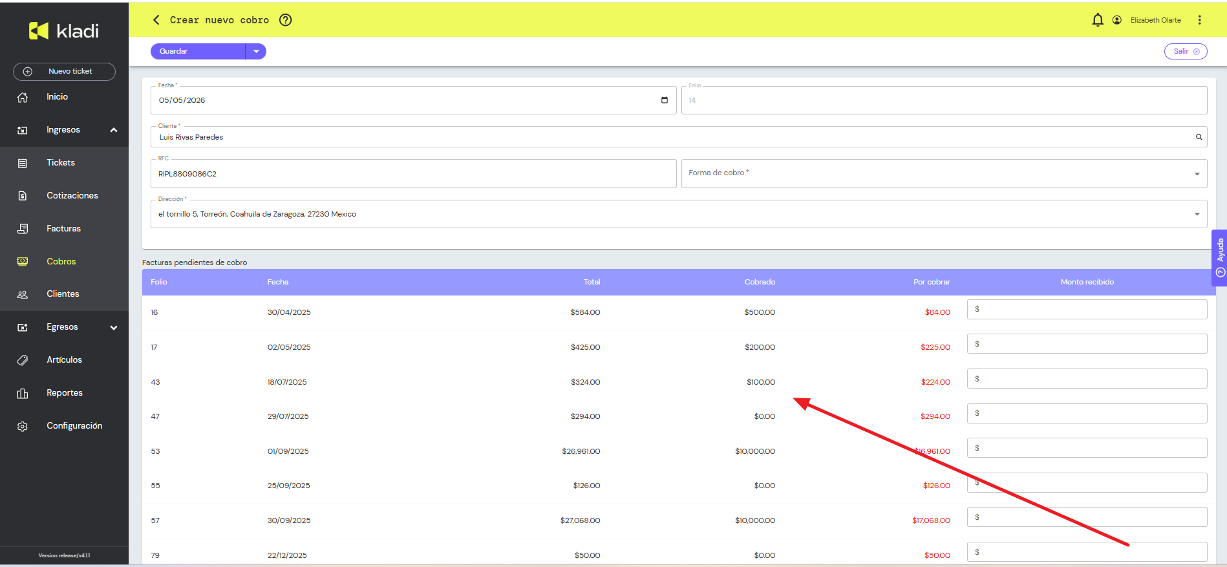The height and width of the screenshot is (567, 1227).
Task: Click the kladi logo
Action: tap(64, 31)
